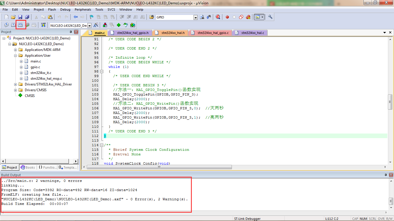This screenshot has height=221, width=394.
Task: Switch to the stm32l4xx_hal.h tab
Action: click(x=170, y=33)
